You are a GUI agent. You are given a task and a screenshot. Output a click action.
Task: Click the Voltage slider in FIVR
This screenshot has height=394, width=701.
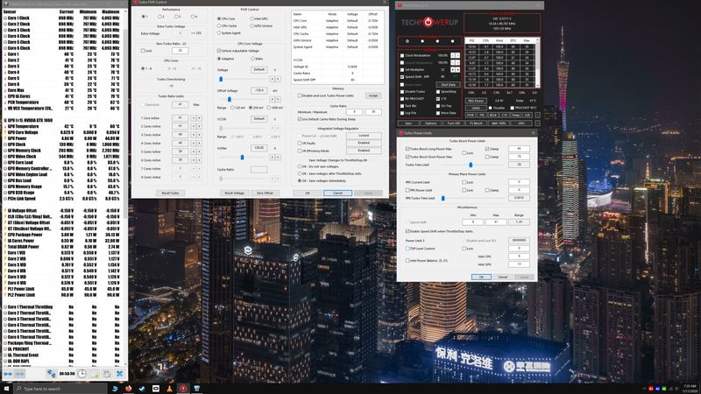[221, 79]
